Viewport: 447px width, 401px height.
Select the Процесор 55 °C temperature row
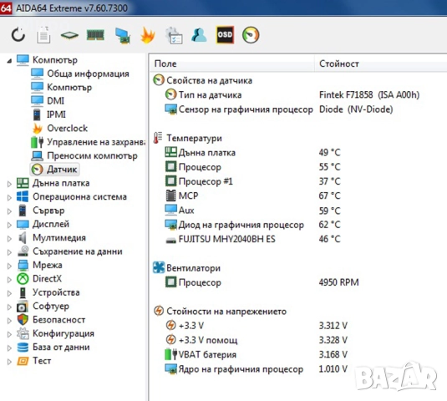pos(253,167)
